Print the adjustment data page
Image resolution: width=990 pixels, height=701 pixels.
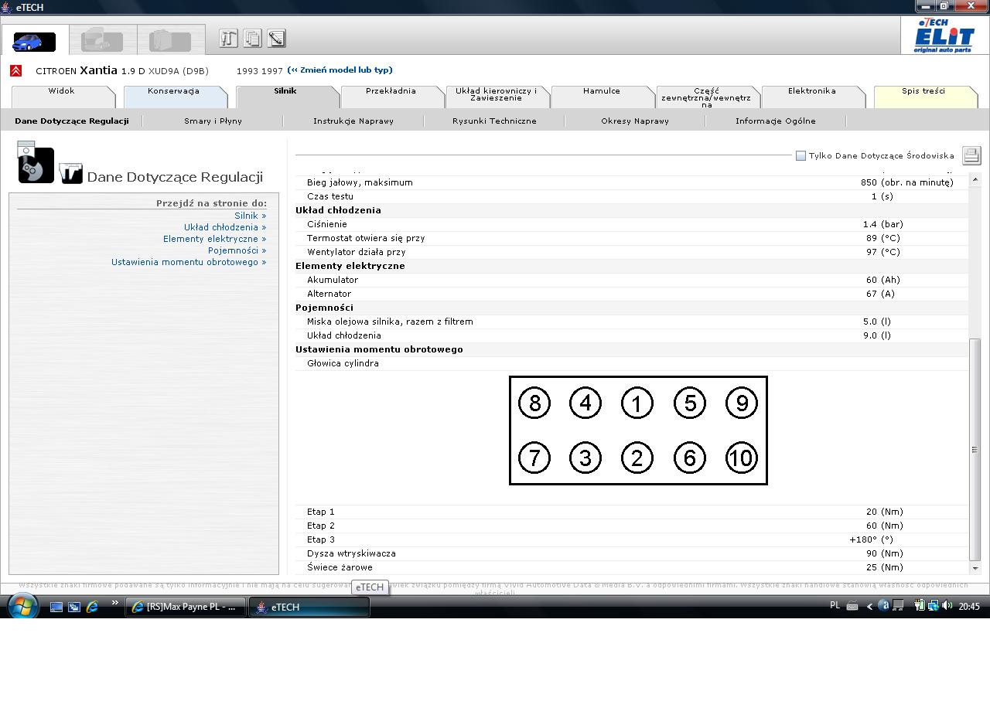(x=971, y=155)
